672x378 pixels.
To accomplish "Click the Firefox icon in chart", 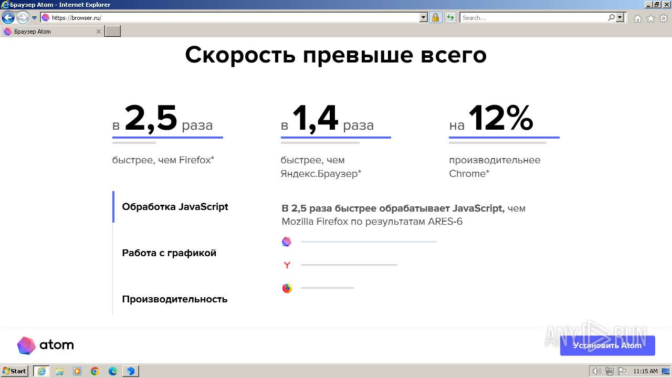I will pos(287,288).
